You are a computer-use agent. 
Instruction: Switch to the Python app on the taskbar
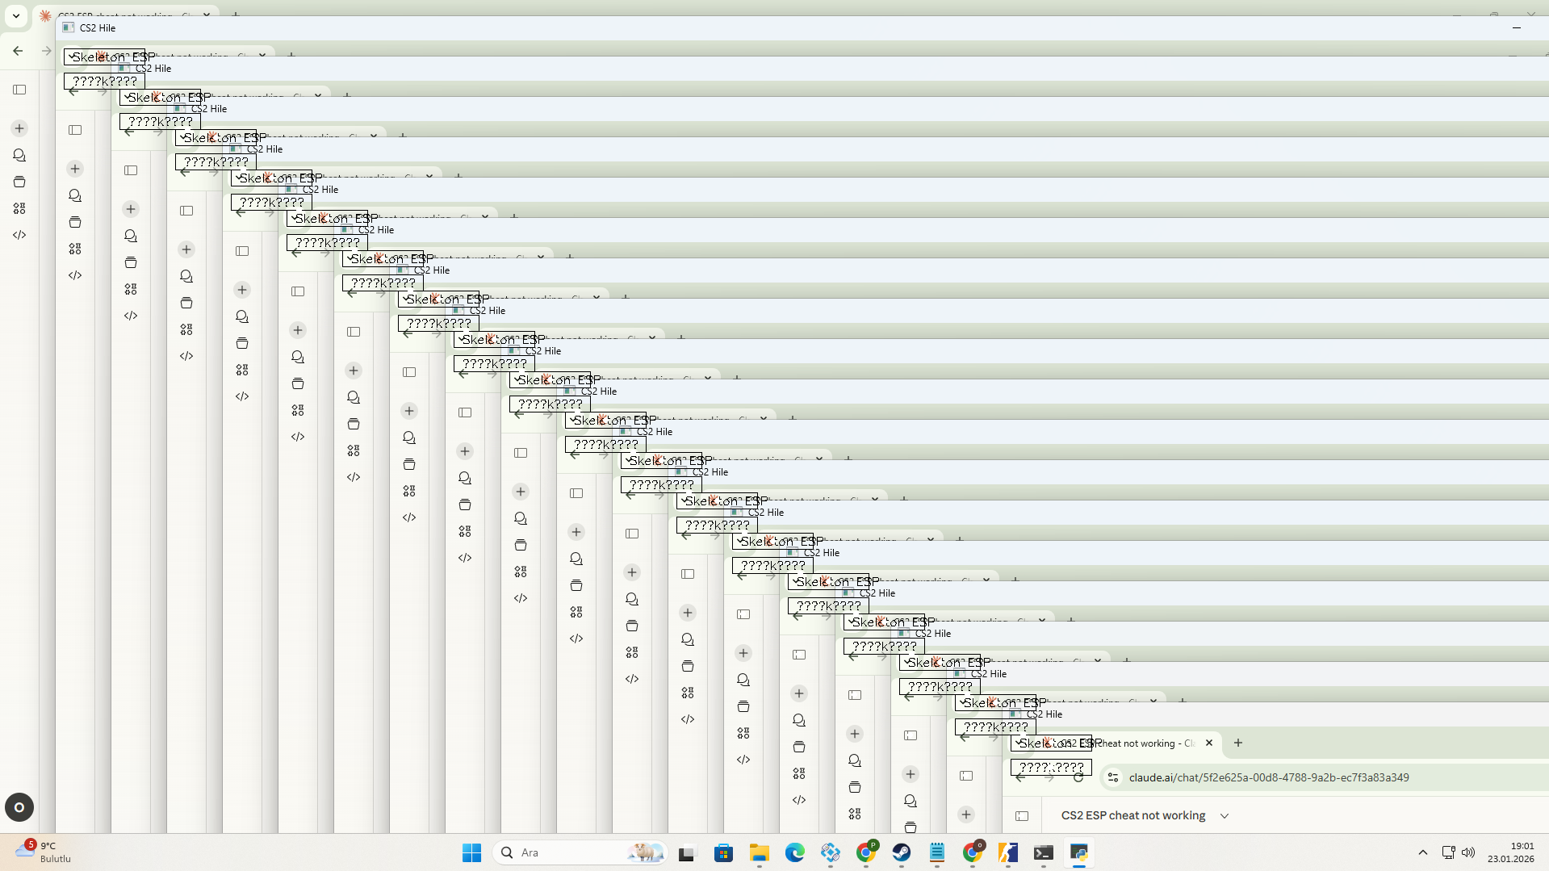point(1079,852)
